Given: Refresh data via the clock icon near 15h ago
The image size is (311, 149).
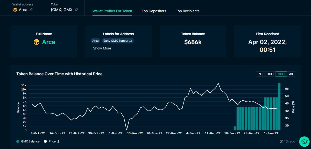Looking at the screenshot, I should (282, 141).
